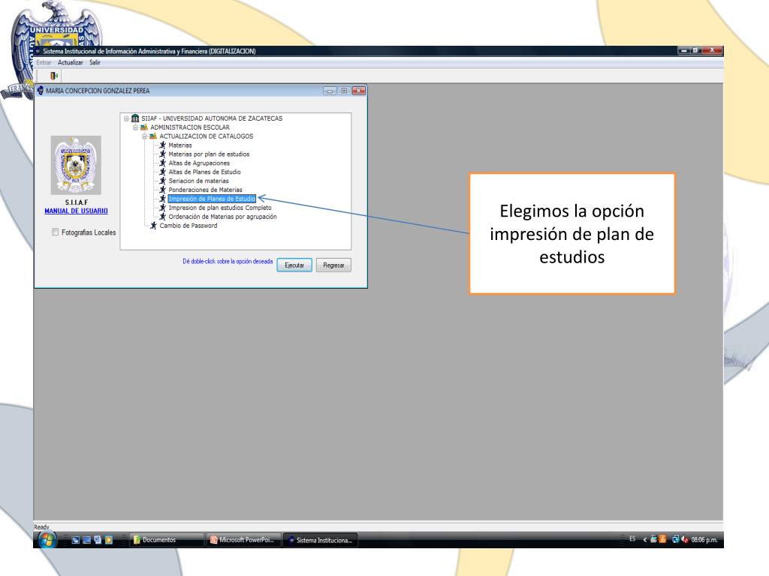The width and height of the screenshot is (769, 576).
Task: Click the exit door toolbar icon
Action: tap(53, 76)
